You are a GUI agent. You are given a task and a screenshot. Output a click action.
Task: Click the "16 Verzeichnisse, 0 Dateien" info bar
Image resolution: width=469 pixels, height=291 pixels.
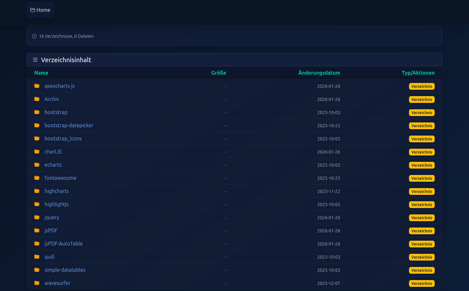pos(66,36)
